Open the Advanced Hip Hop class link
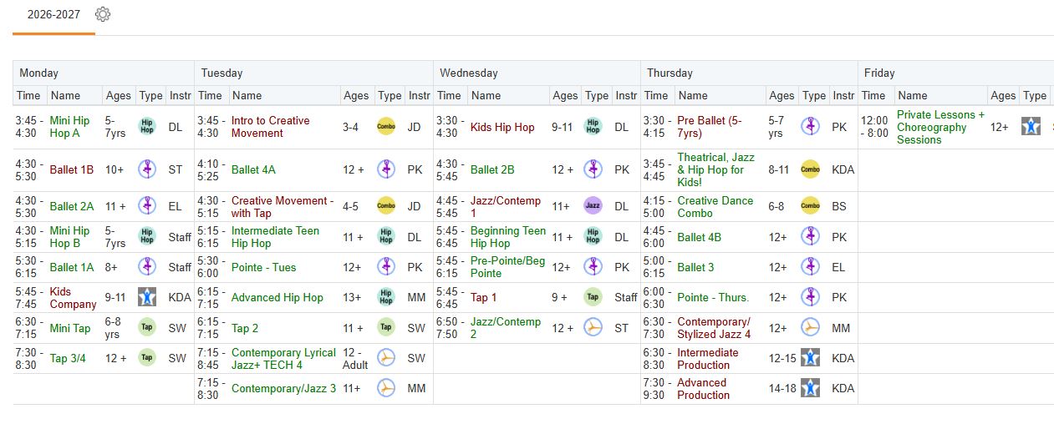1054x434 pixels. point(278,297)
